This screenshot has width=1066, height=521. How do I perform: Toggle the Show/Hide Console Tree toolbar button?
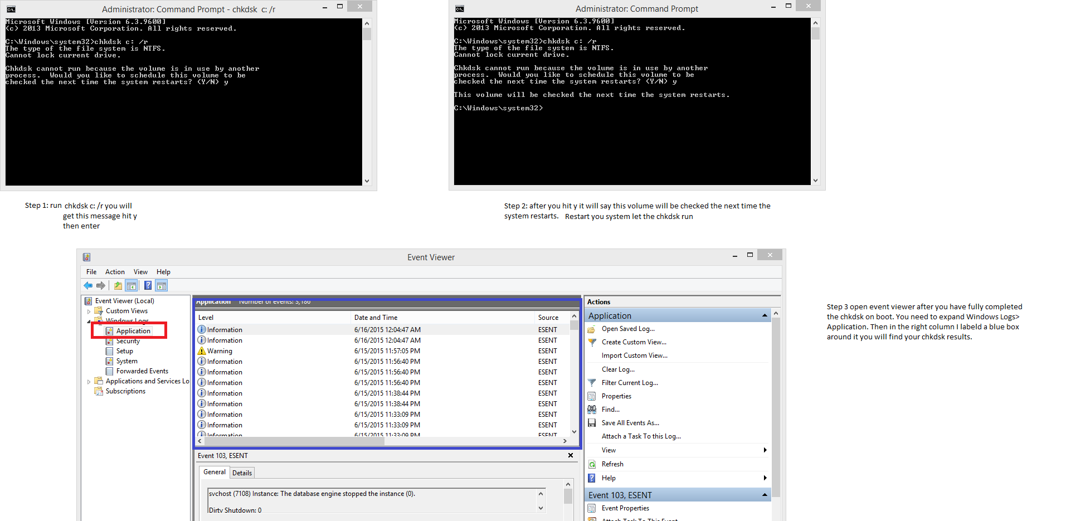pos(132,286)
